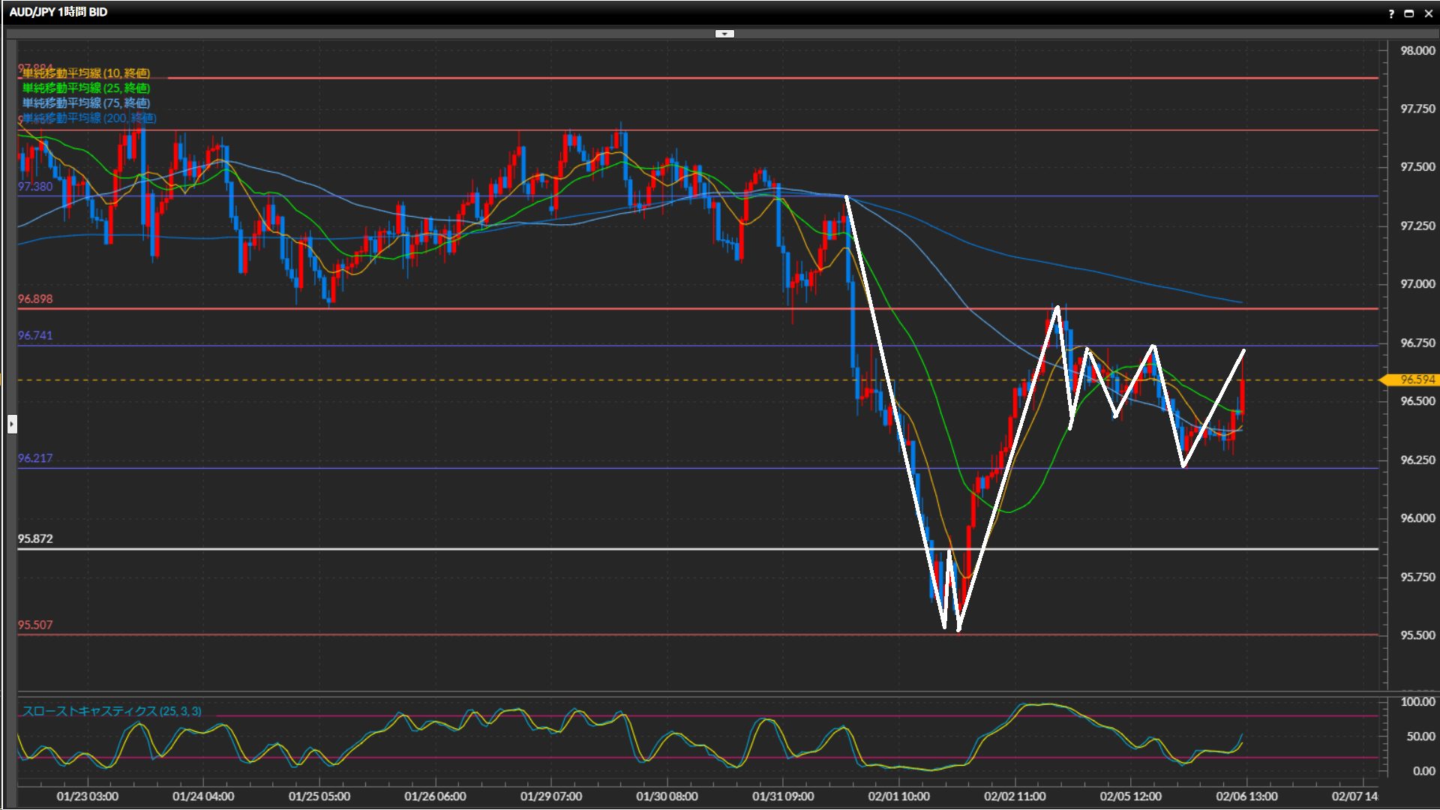Image resolution: width=1440 pixels, height=810 pixels.
Task: Open help via the question mark icon
Action: (x=1391, y=13)
